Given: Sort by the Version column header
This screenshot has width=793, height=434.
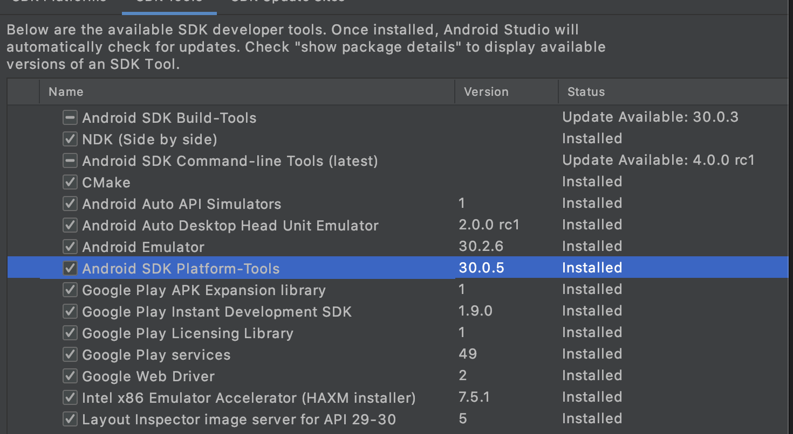Looking at the screenshot, I should 507,92.
